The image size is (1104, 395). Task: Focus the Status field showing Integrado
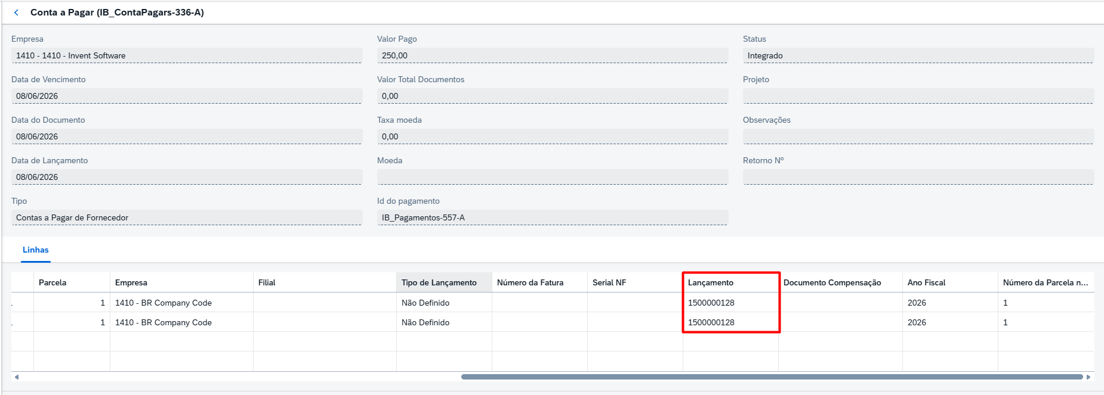[x=918, y=55]
